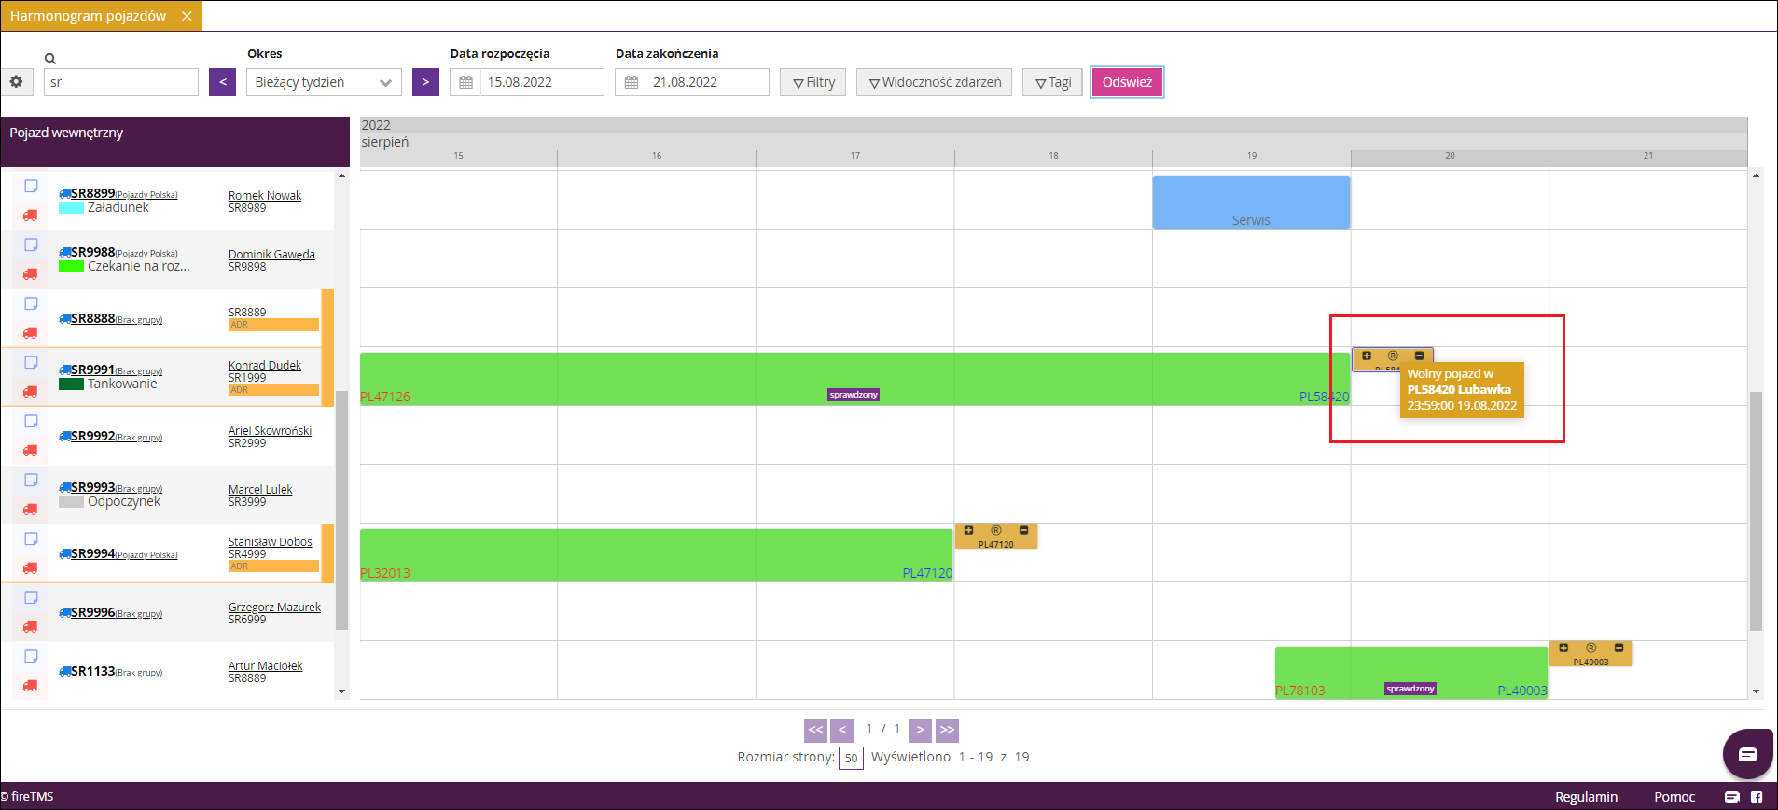1778x810 pixels.
Task: Click the dark green Tankowanie status swatch
Action: pos(71,384)
